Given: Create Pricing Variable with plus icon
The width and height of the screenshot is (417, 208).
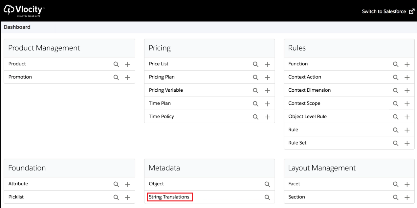Looking at the screenshot, I should pos(267,90).
